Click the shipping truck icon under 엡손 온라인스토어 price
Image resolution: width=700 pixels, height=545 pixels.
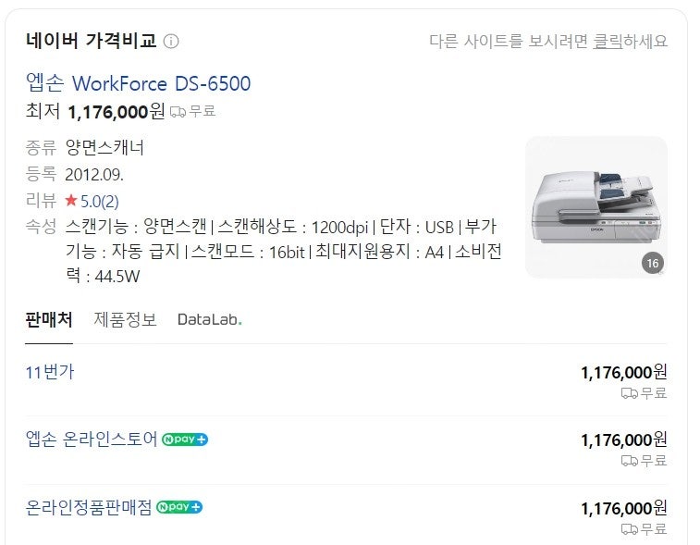(630, 461)
